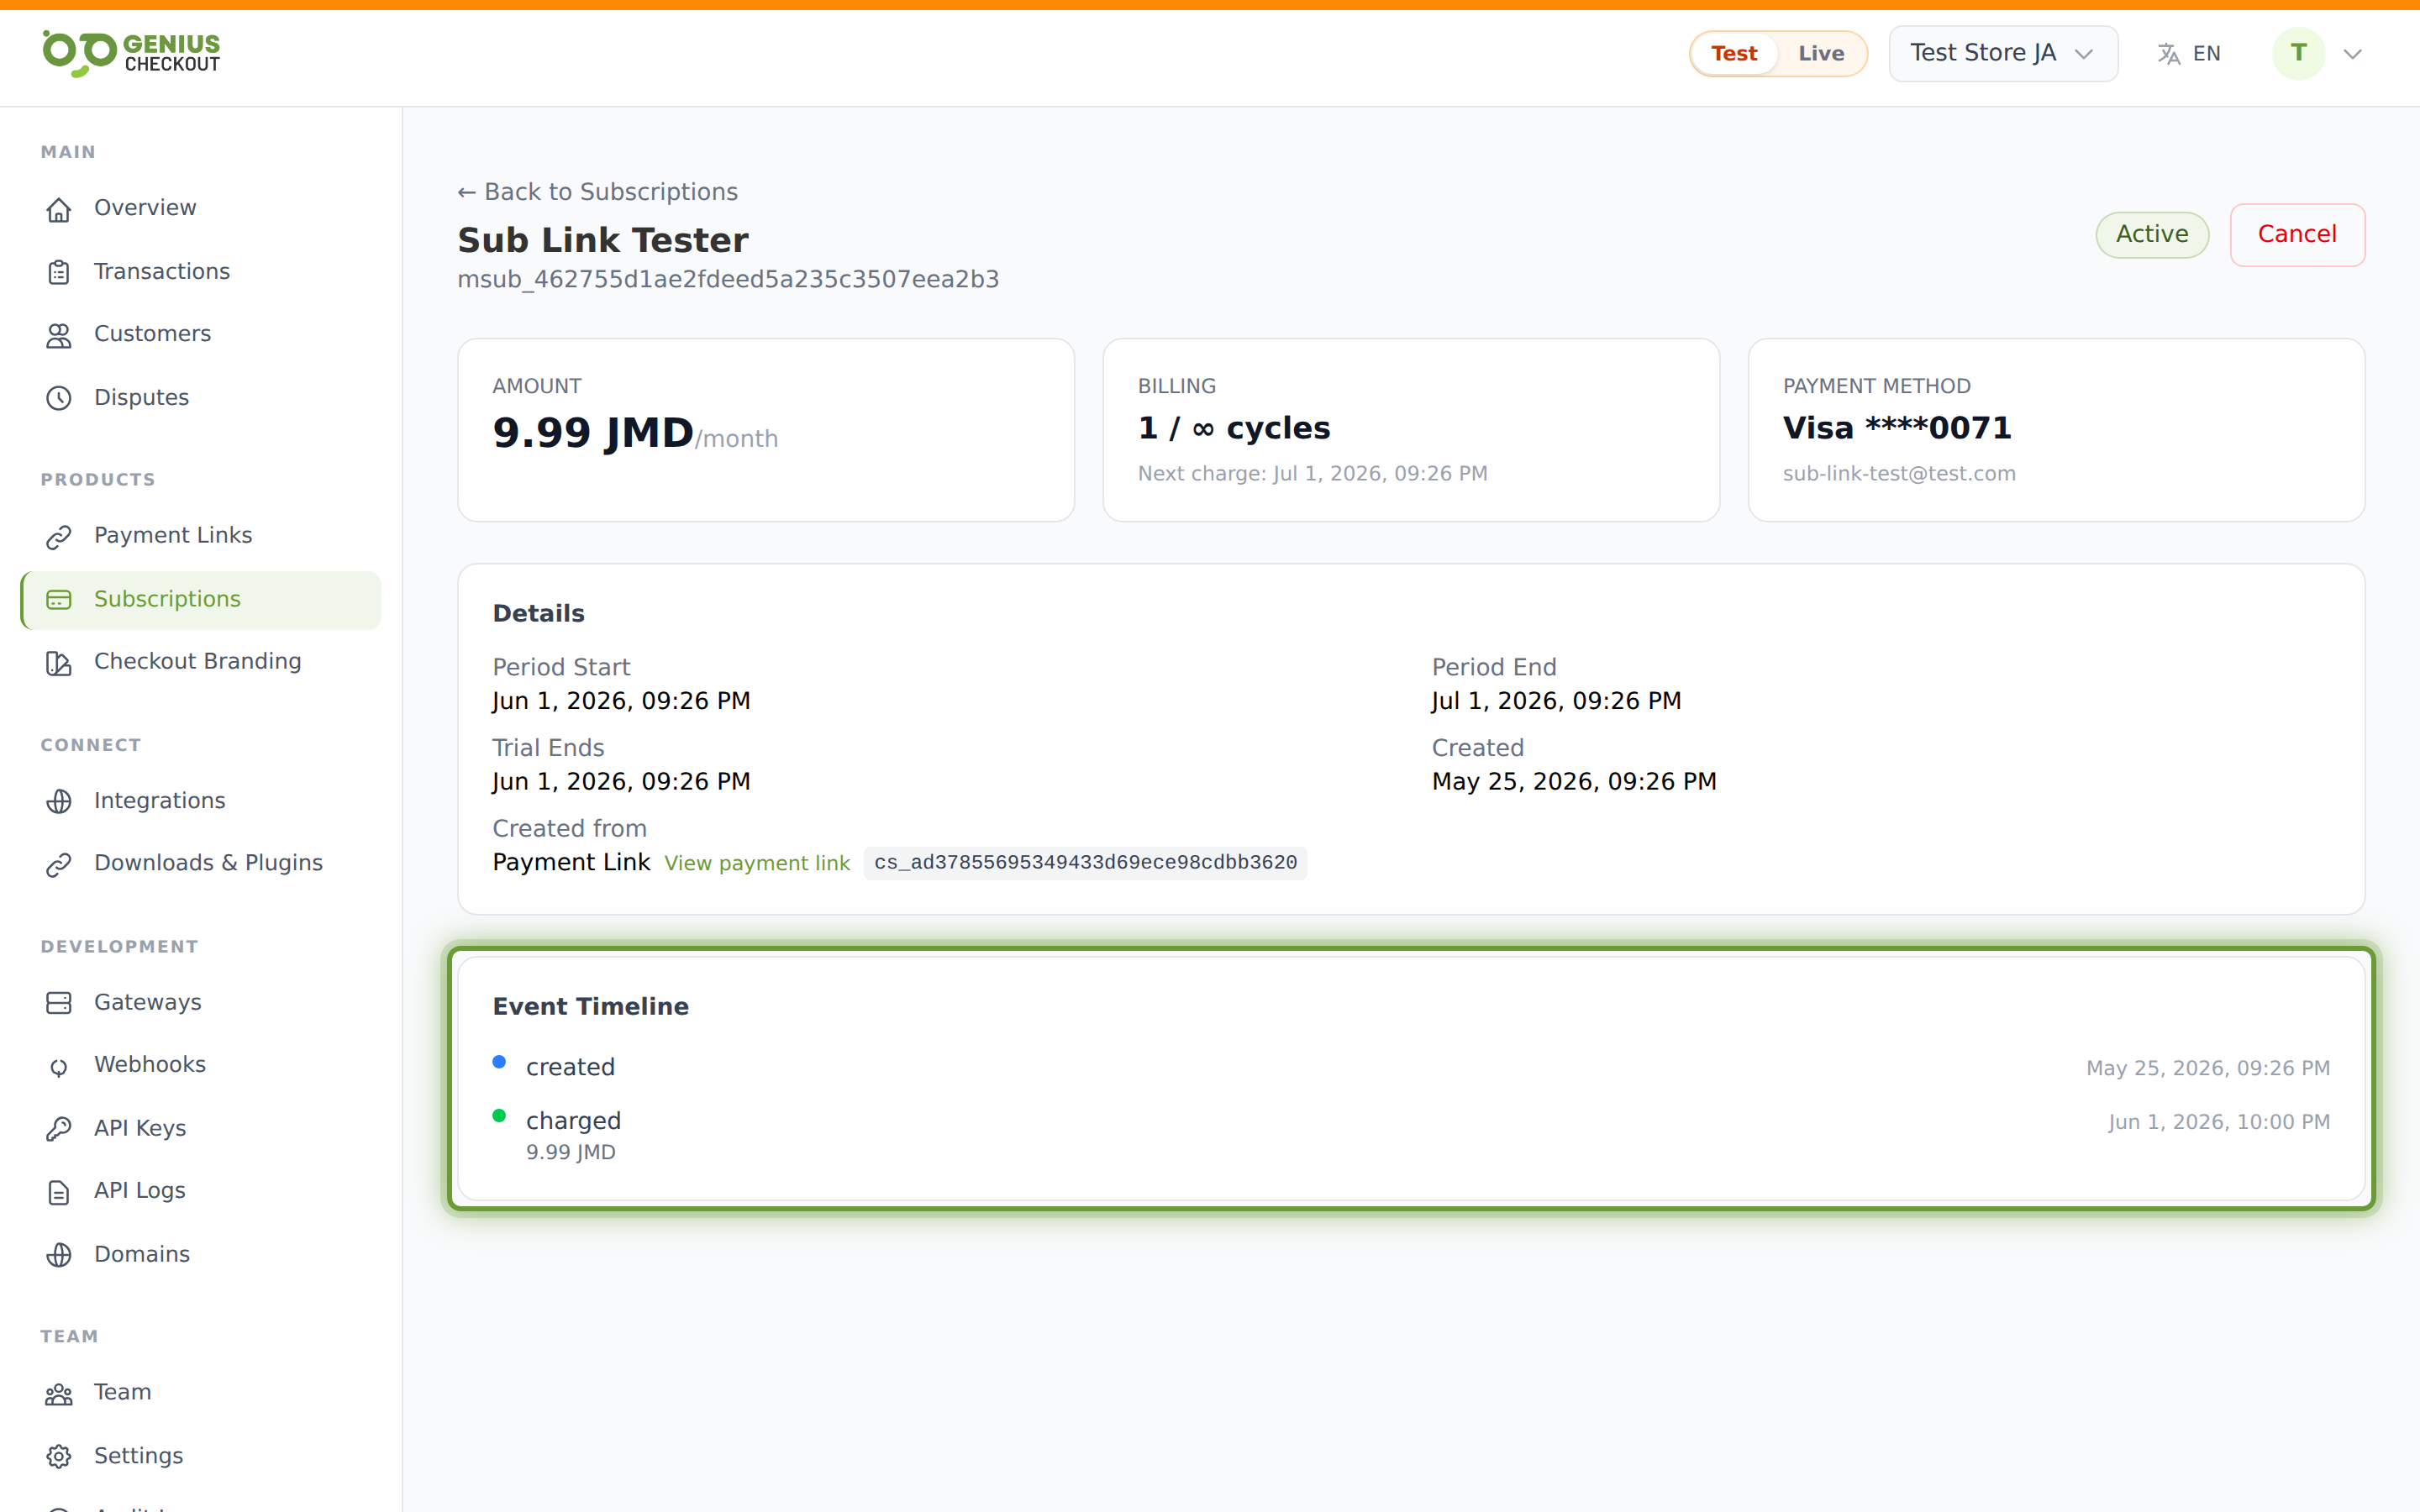The width and height of the screenshot is (2420, 1512).
Task: Switch to Test mode
Action: pos(1734,54)
